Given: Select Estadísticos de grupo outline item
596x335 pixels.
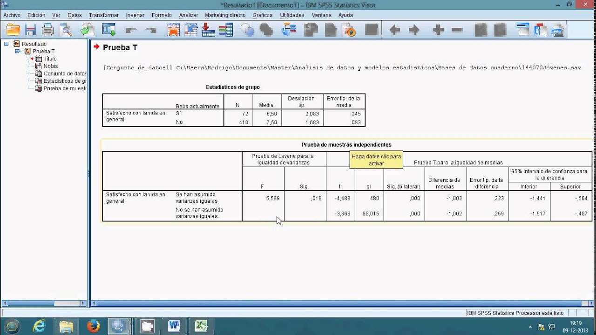Looking at the screenshot, I should (x=65, y=81).
